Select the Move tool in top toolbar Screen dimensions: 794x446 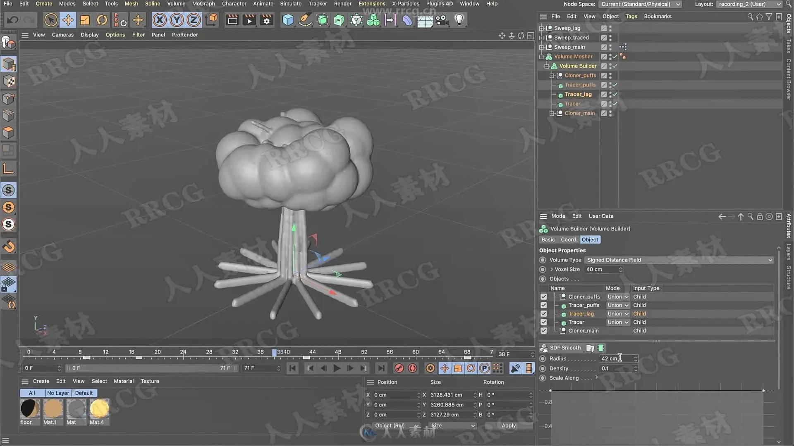pyautogui.click(x=68, y=20)
